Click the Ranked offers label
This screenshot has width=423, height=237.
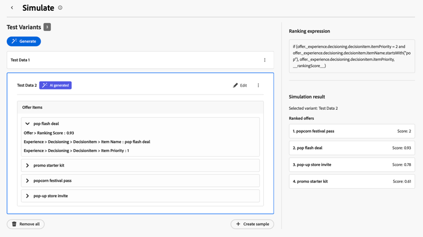[x=301, y=118]
